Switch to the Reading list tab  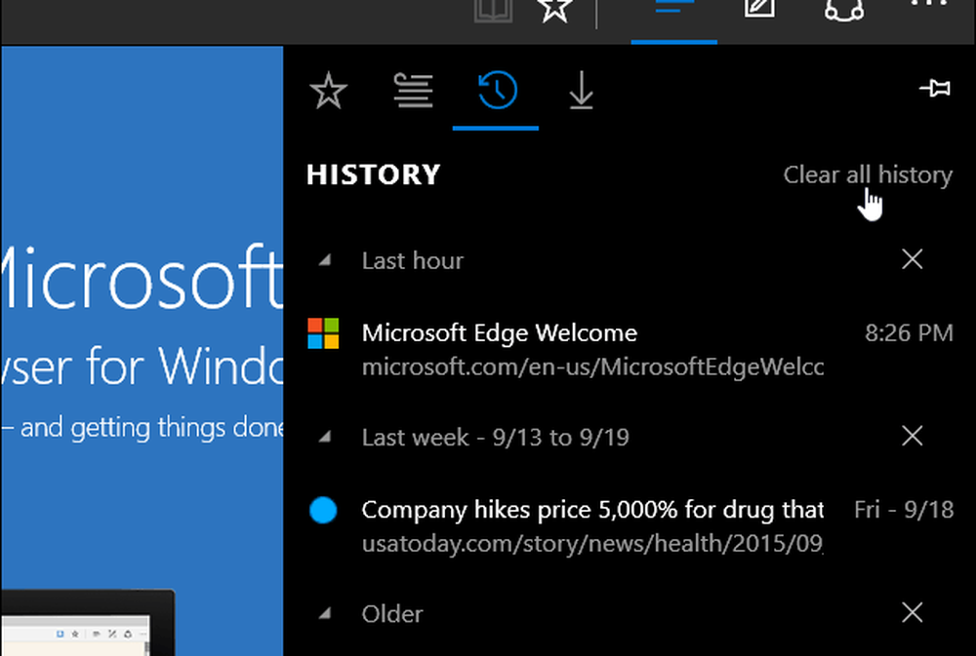(413, 92)
